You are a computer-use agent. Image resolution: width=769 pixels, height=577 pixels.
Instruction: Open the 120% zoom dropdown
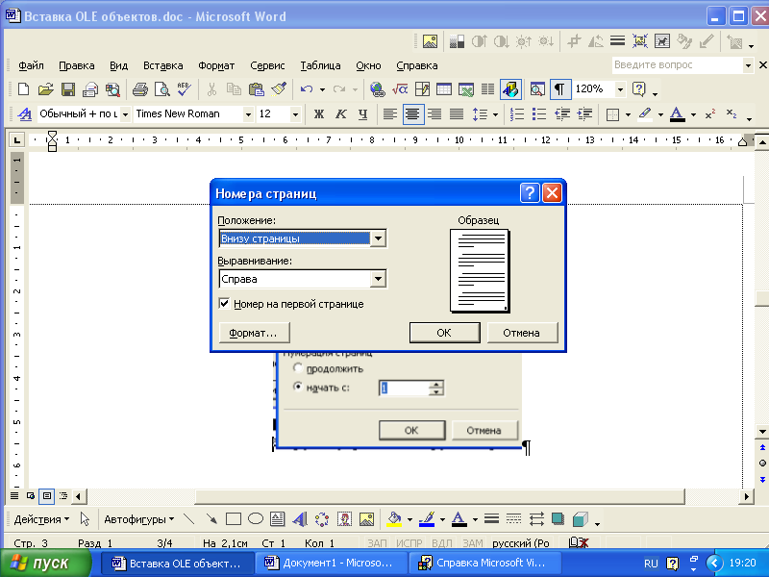[x=620, y=89]
